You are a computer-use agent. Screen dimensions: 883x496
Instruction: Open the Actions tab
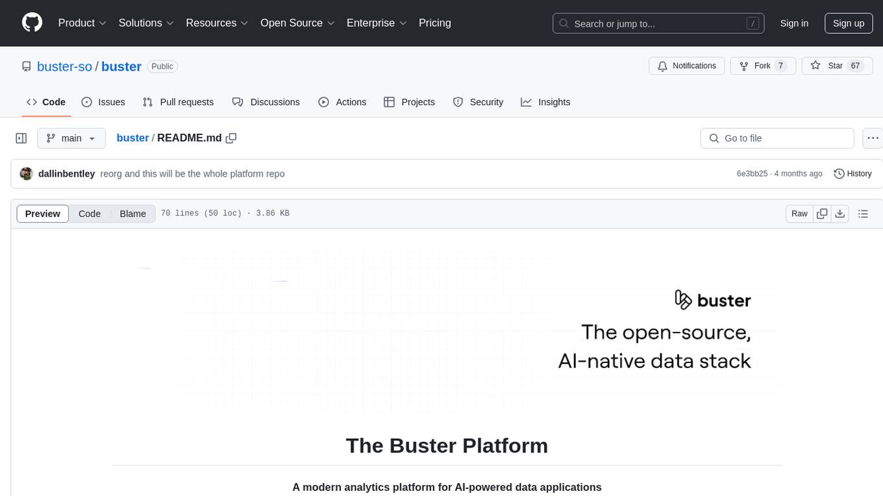pos(342,102)
